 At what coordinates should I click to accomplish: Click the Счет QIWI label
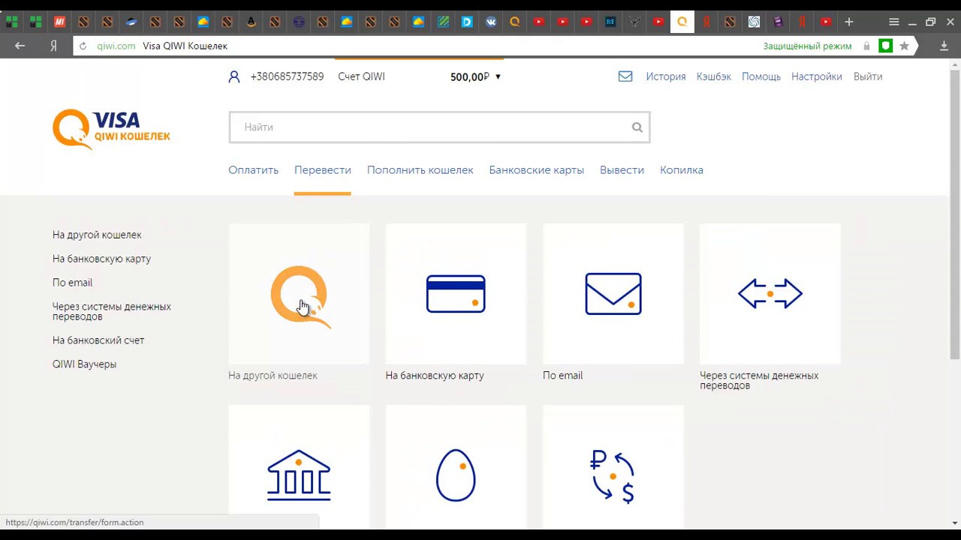pyautogui.click(x=361, y=76)
